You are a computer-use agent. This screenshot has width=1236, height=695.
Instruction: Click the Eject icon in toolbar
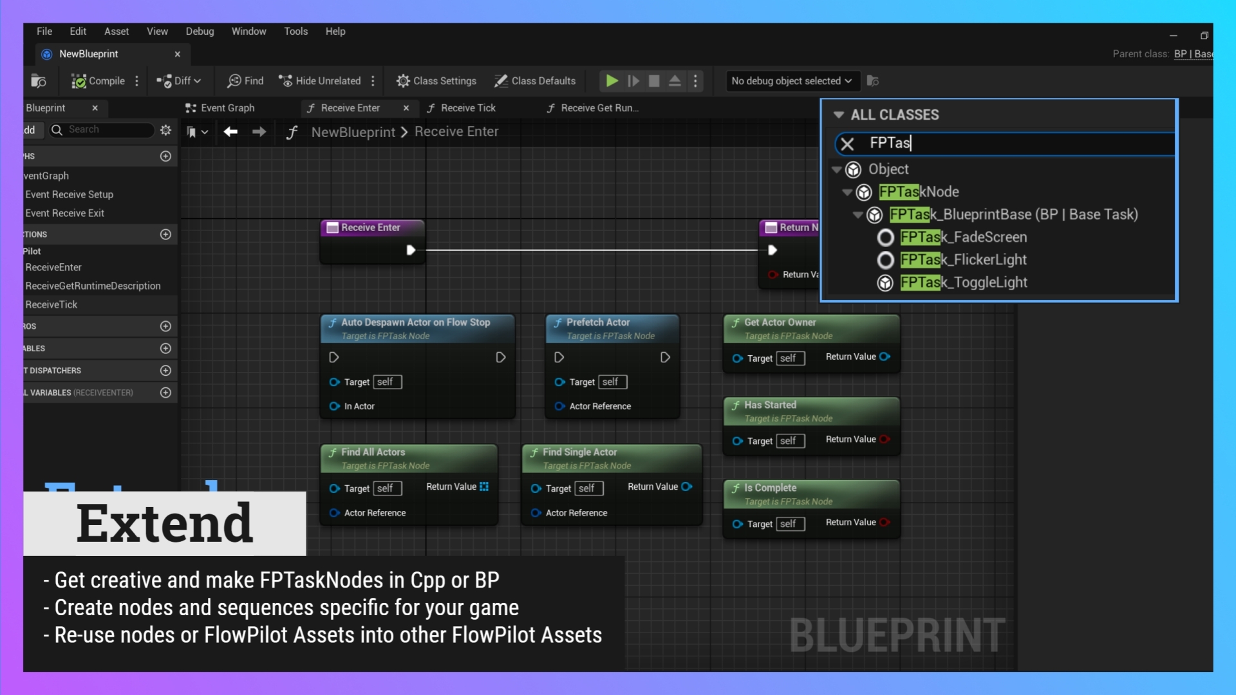point(675,81)
